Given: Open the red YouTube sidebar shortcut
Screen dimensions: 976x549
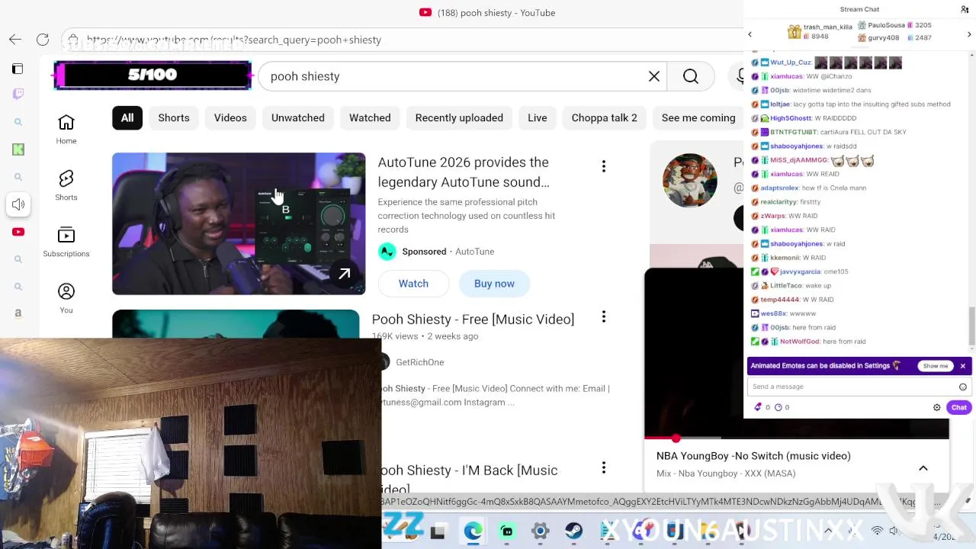Looking at the screenshot, I should pyautogui.click(x=18, y=232).
